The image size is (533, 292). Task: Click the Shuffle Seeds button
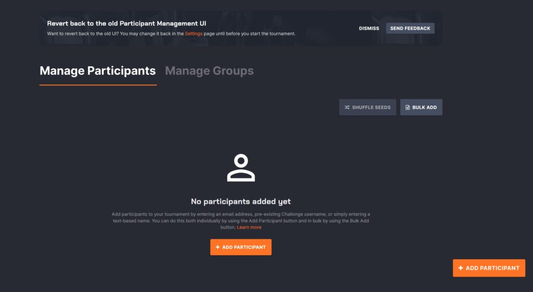point(367,107)
